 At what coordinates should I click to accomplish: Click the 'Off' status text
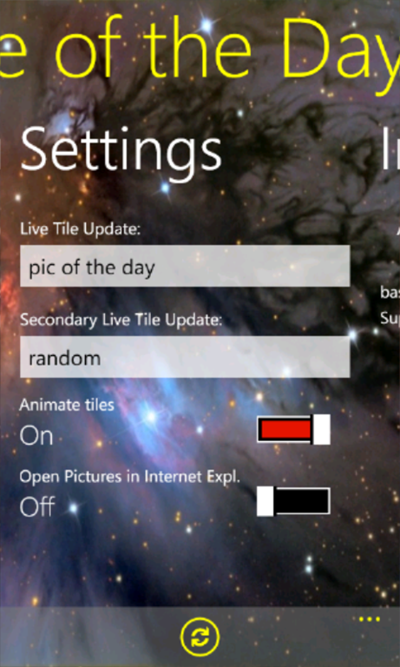[37, 507]
